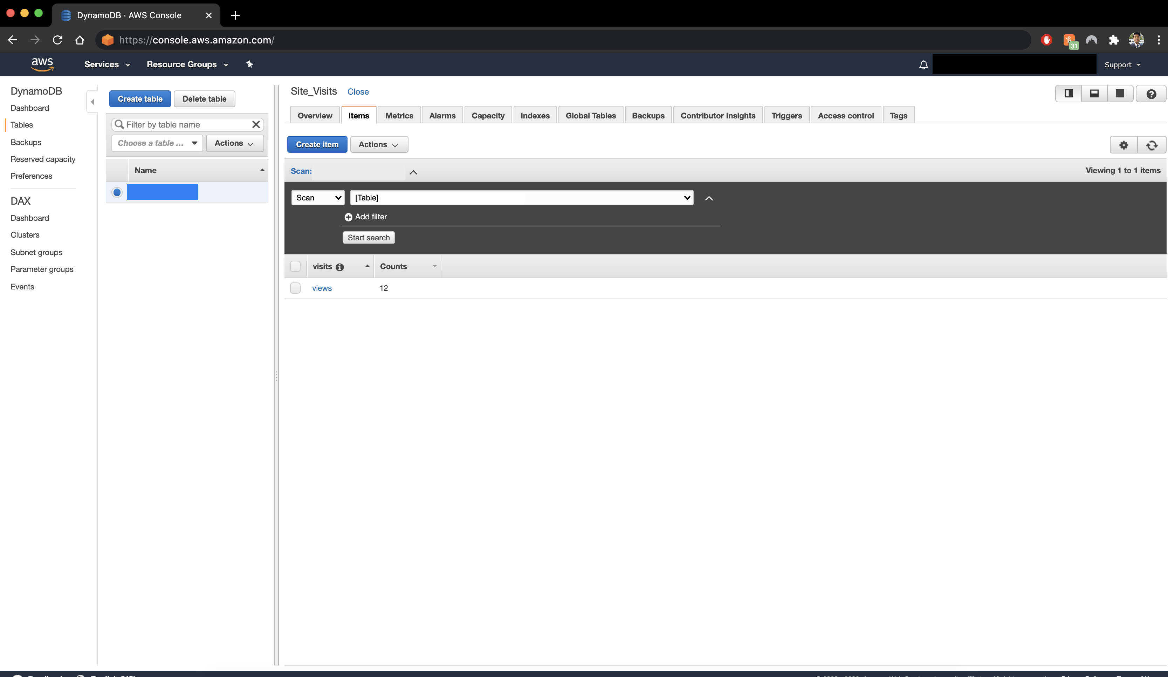
Task: Click the AWS logo home icon
Action: coord(42,64)
